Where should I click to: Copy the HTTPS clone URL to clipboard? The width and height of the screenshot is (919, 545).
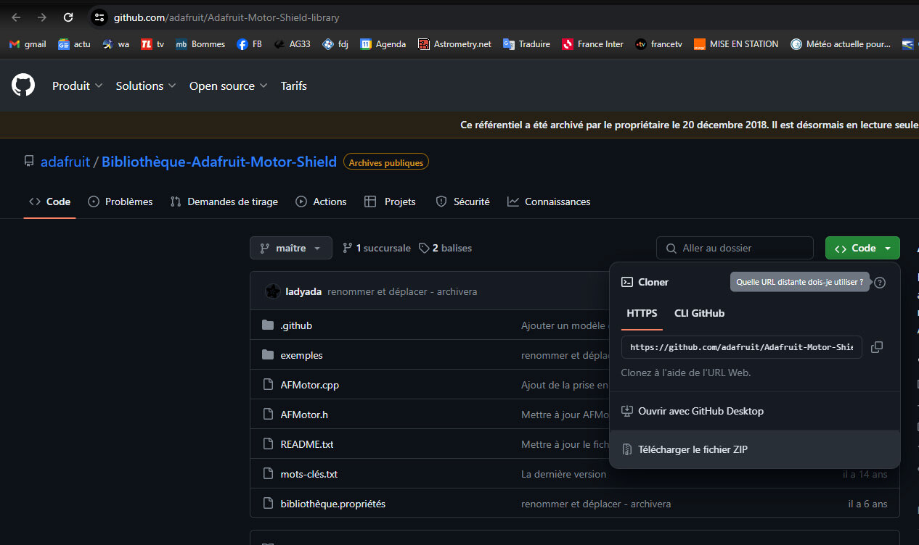click(877, 347)
